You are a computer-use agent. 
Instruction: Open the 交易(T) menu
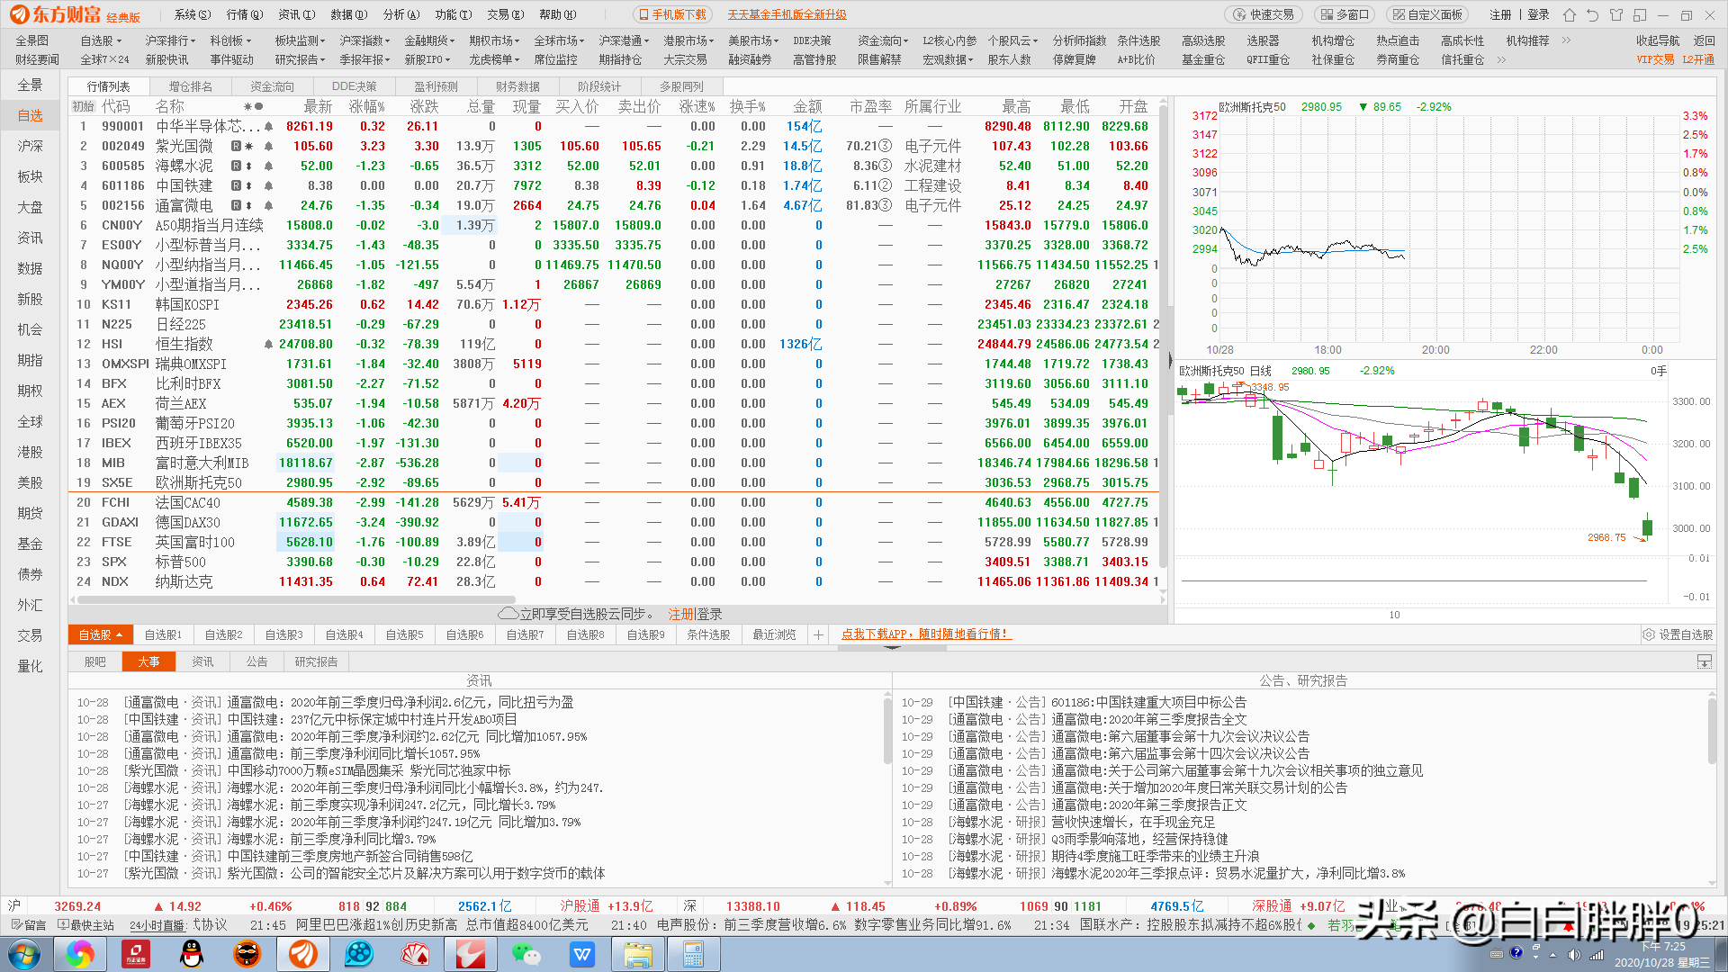[506, 14]
